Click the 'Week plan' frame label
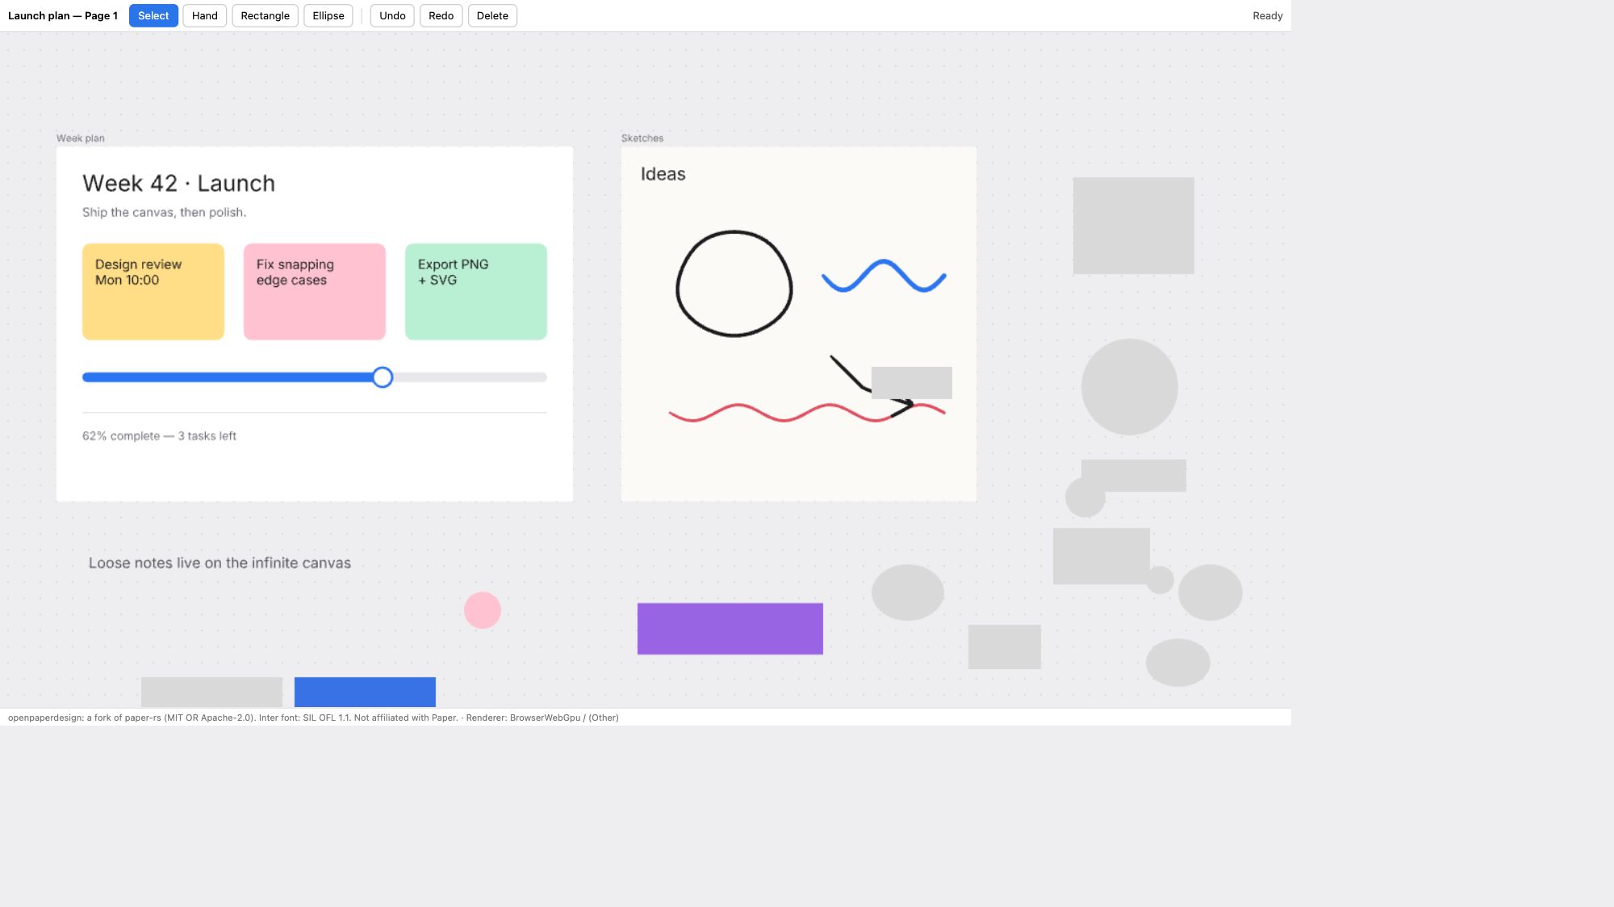Image resolution: width=1614 pixels, height=907 pixels. [x=81, y=138]
